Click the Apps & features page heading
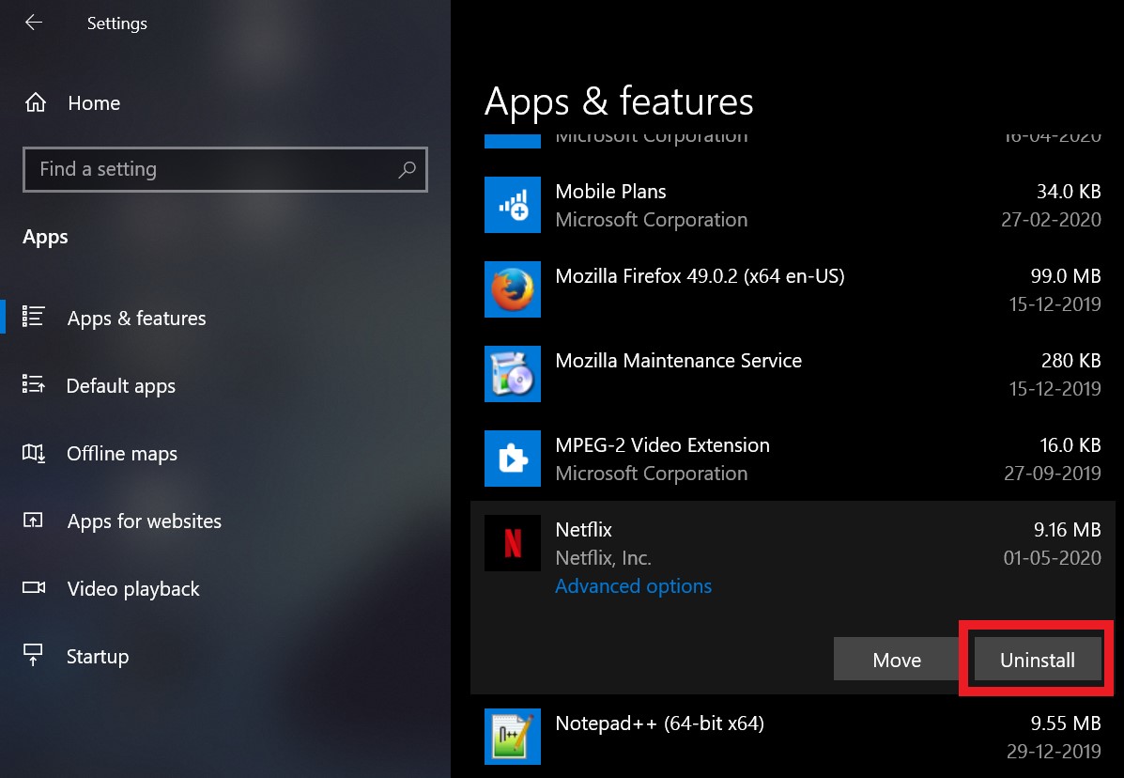The height and width of the screenshot is (778, 1124). coord(619,101)
